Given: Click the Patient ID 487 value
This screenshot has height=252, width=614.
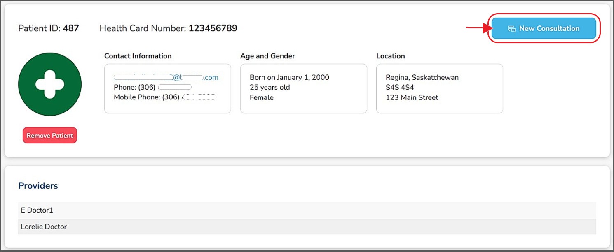Looking at the screenshot, I should pos(70,28).
